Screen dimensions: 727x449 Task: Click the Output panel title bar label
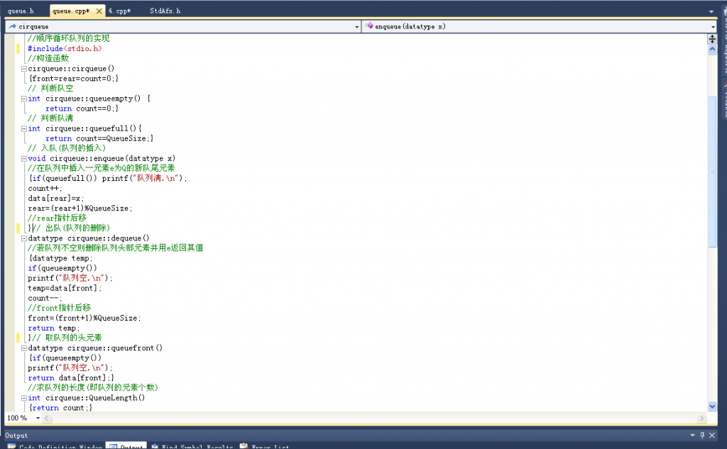point(16,436)
